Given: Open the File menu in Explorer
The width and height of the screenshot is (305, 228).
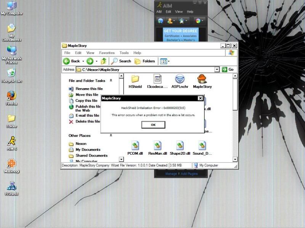Looking at the screenshot, I should pos(67,53).
